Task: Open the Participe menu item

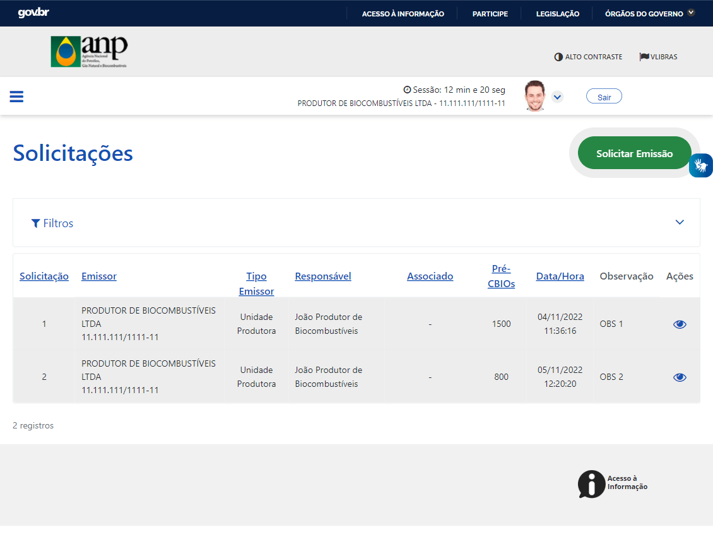Action: coord(490,14)
